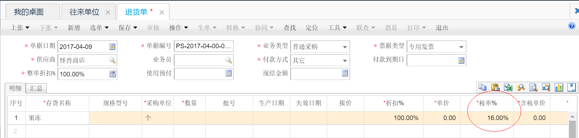Click the Excel import icon
The height and width of the screenshot is (138, 579).
pos(508,87)
